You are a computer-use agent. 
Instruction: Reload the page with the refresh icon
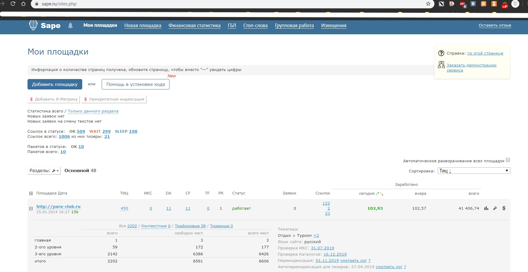pyautogui.click(x=13, y=4)
